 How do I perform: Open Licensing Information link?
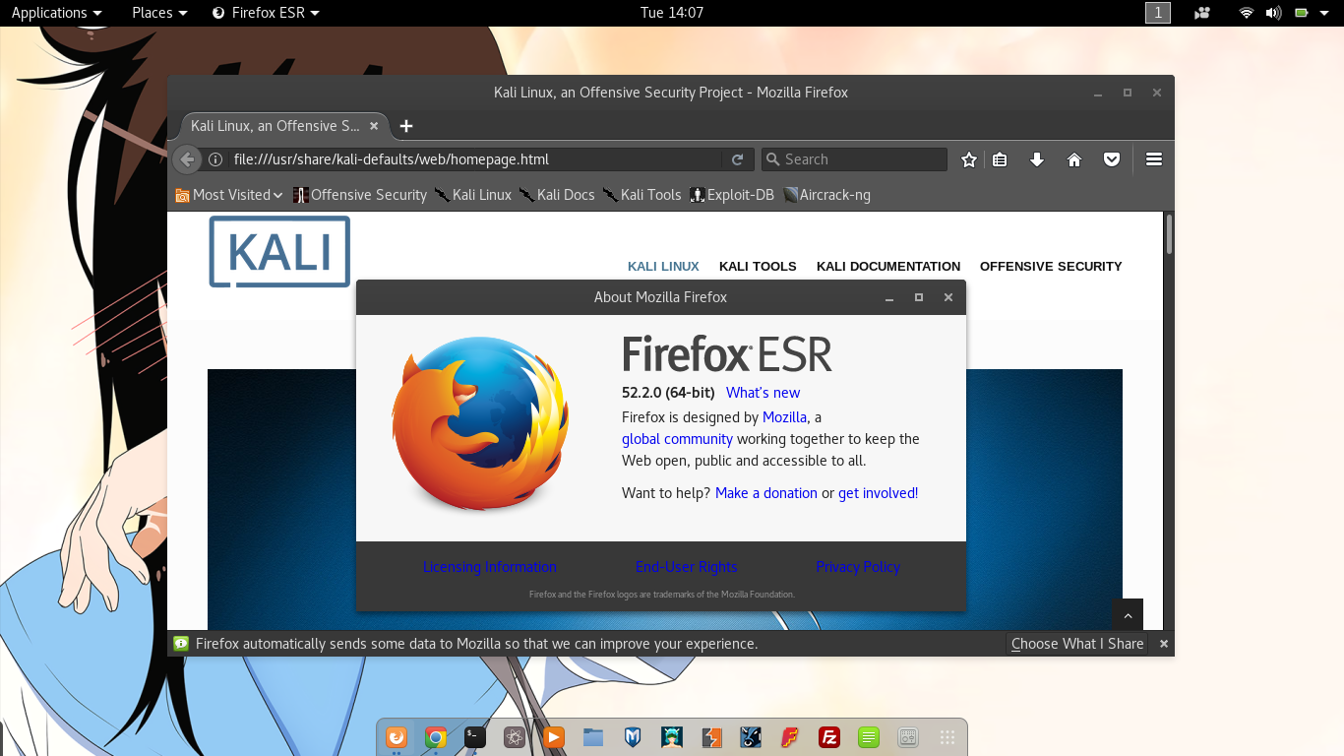490,567
